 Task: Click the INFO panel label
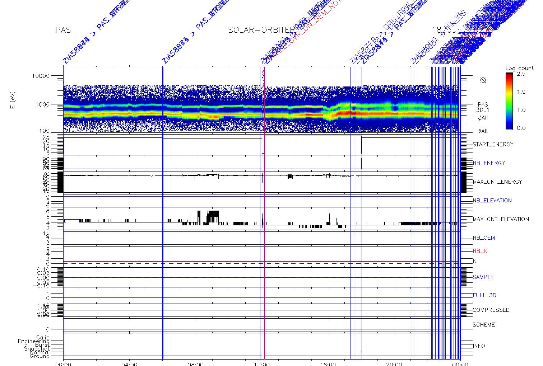(479, 346)
